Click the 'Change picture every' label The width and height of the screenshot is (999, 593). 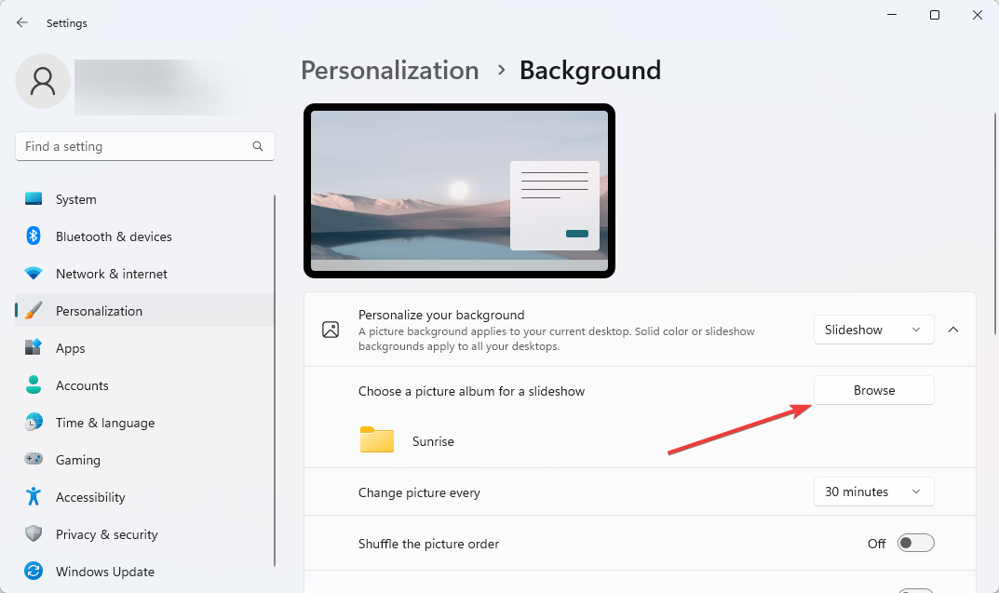pos(419,492)
